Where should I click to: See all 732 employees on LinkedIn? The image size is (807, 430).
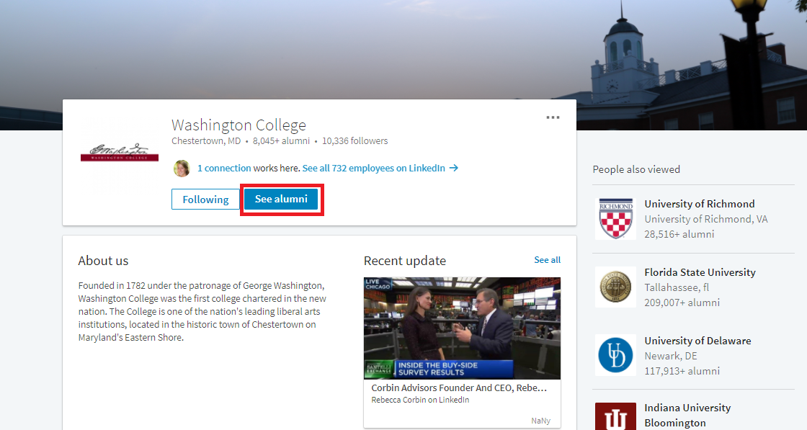(x=374, y=169)
